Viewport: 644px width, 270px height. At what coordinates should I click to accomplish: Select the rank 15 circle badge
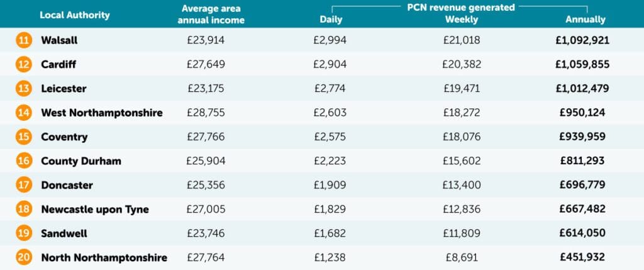point(23,137)
